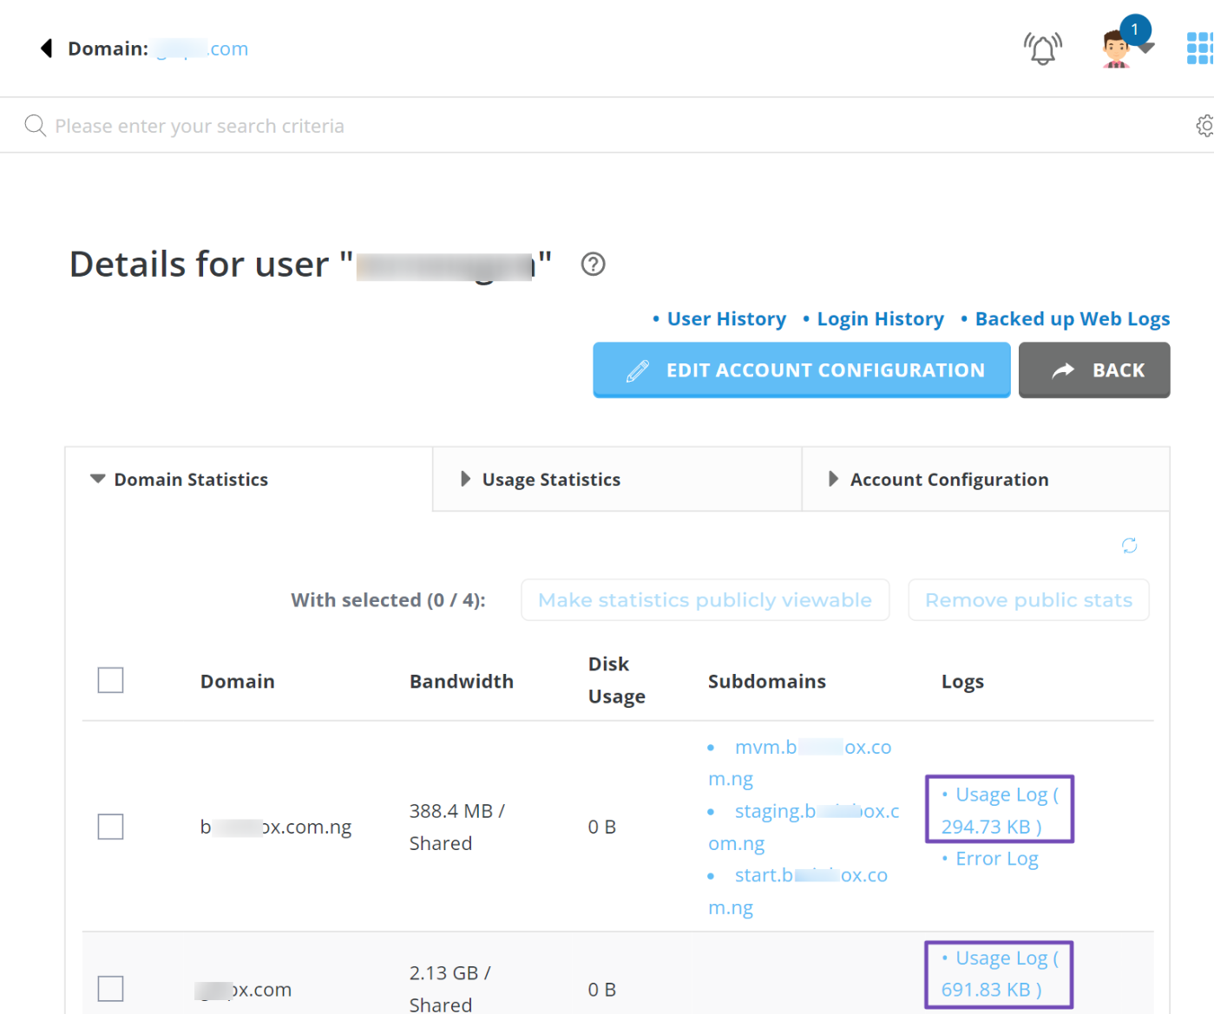Toggle the select-all domains checkbox
This screenshot has height=1014, width=1214.
[110, 681]
